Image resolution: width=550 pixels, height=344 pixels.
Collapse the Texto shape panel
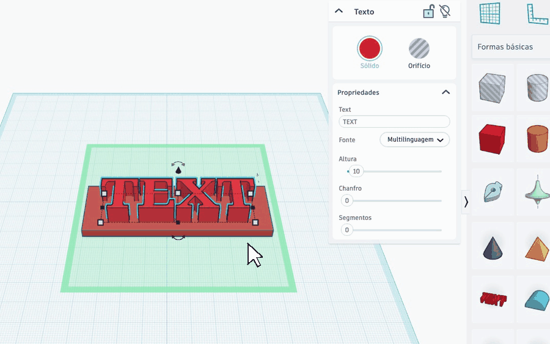(339, 11)
